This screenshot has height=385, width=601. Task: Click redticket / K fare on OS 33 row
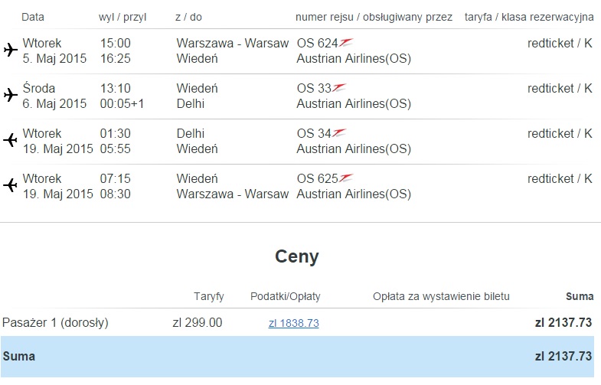[560, 88]
